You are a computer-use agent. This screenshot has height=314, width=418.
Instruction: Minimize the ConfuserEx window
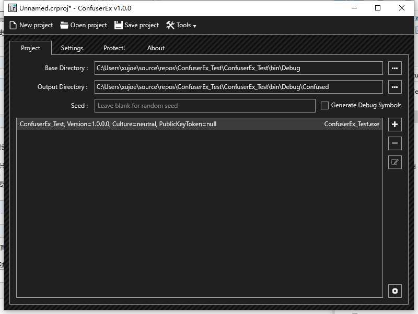click(354, 8)
